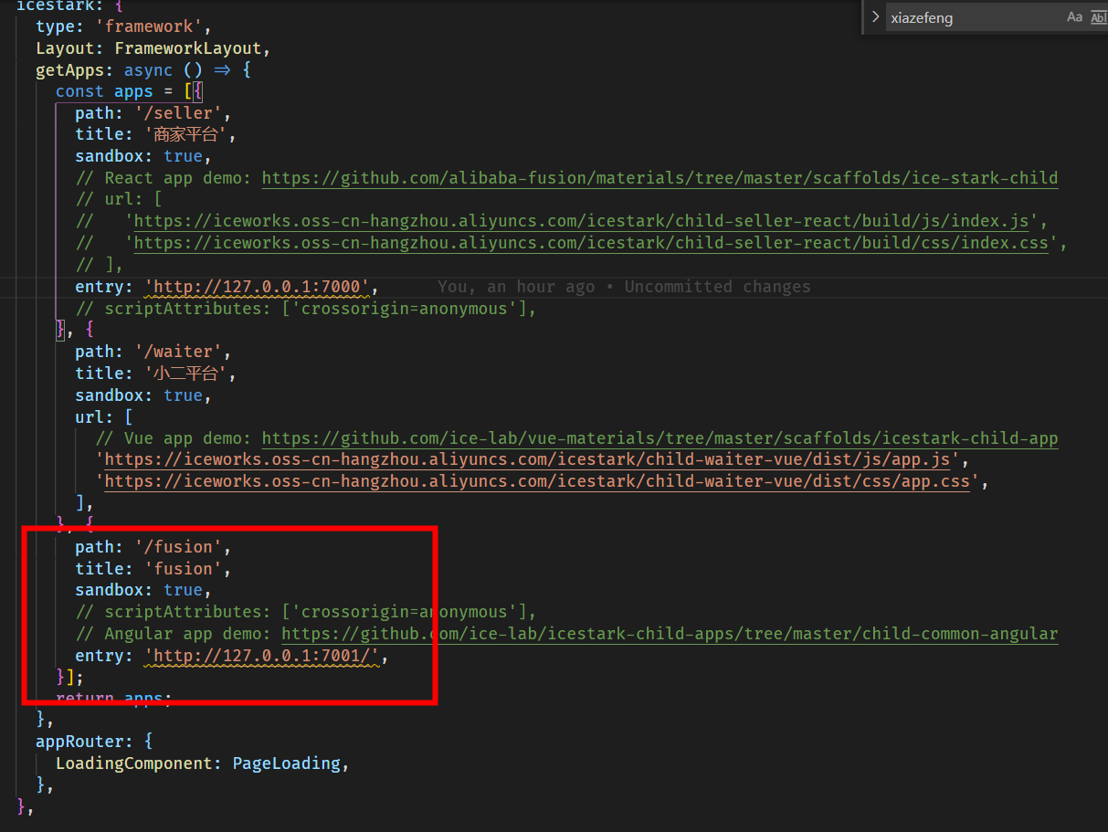Image resolution: width=1108 pixels, height=832 pixels.
Task: Click the '// React app demo:' comment text
Action: tap(164, 178)
